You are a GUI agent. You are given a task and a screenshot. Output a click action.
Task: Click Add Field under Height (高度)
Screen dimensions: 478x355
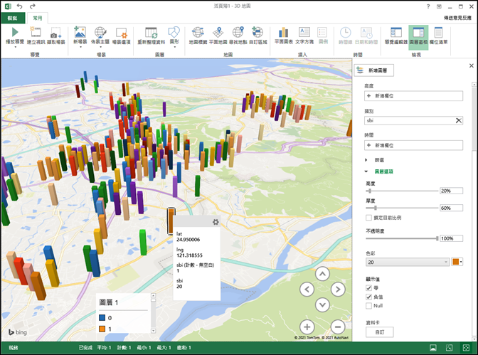(413, 96)
